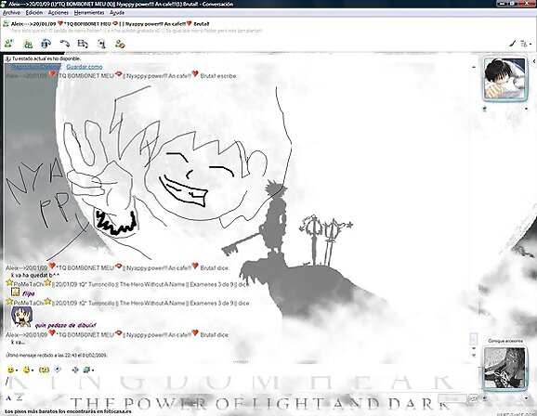This screenshot has height=416, width=537.
Task: Click the handwriting pinwheel icon above input
Action: [75, 370]
